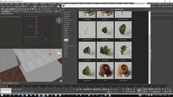The width and height of the screenshot is (173, 97).
Task: Select the Soil Garden material thumbnail
Action: pyautogui.click(x=123, y=71)
